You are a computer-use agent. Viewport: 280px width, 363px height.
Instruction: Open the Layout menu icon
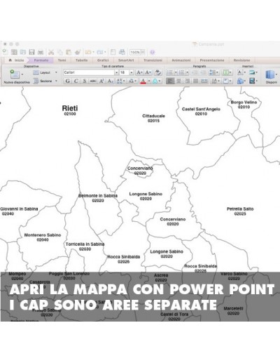36,72
